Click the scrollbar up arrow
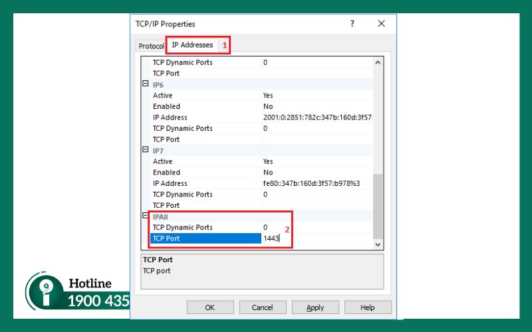The image size is (532, 332). point(378,62)
